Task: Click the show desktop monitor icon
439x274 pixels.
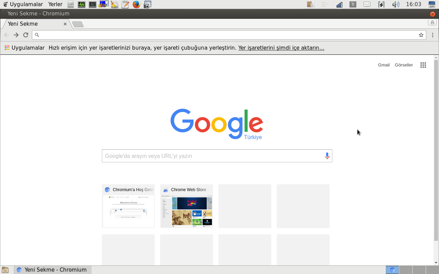Action: [x=432, y=4]
